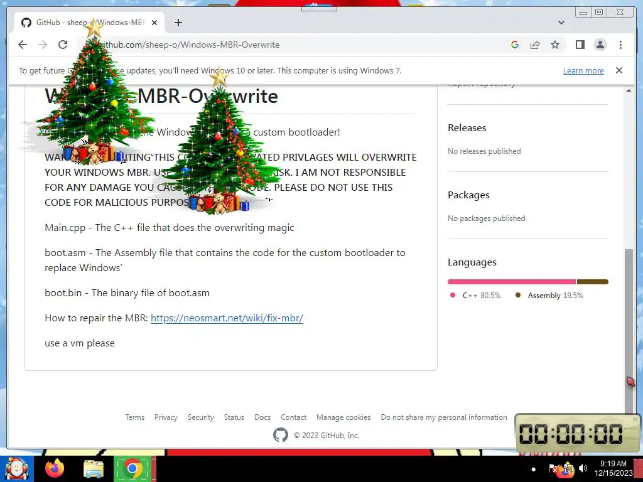643x482 pixels.
Task: Click the No packages published text
Action: (x=487, y=218)
